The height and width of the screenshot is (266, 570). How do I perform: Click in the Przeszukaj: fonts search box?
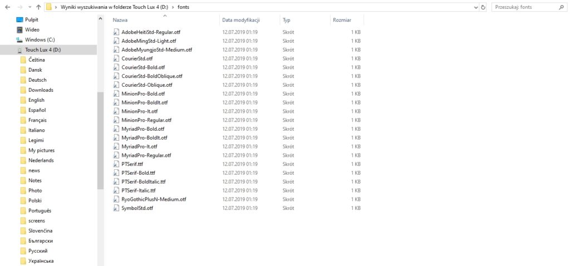[523, 7]
